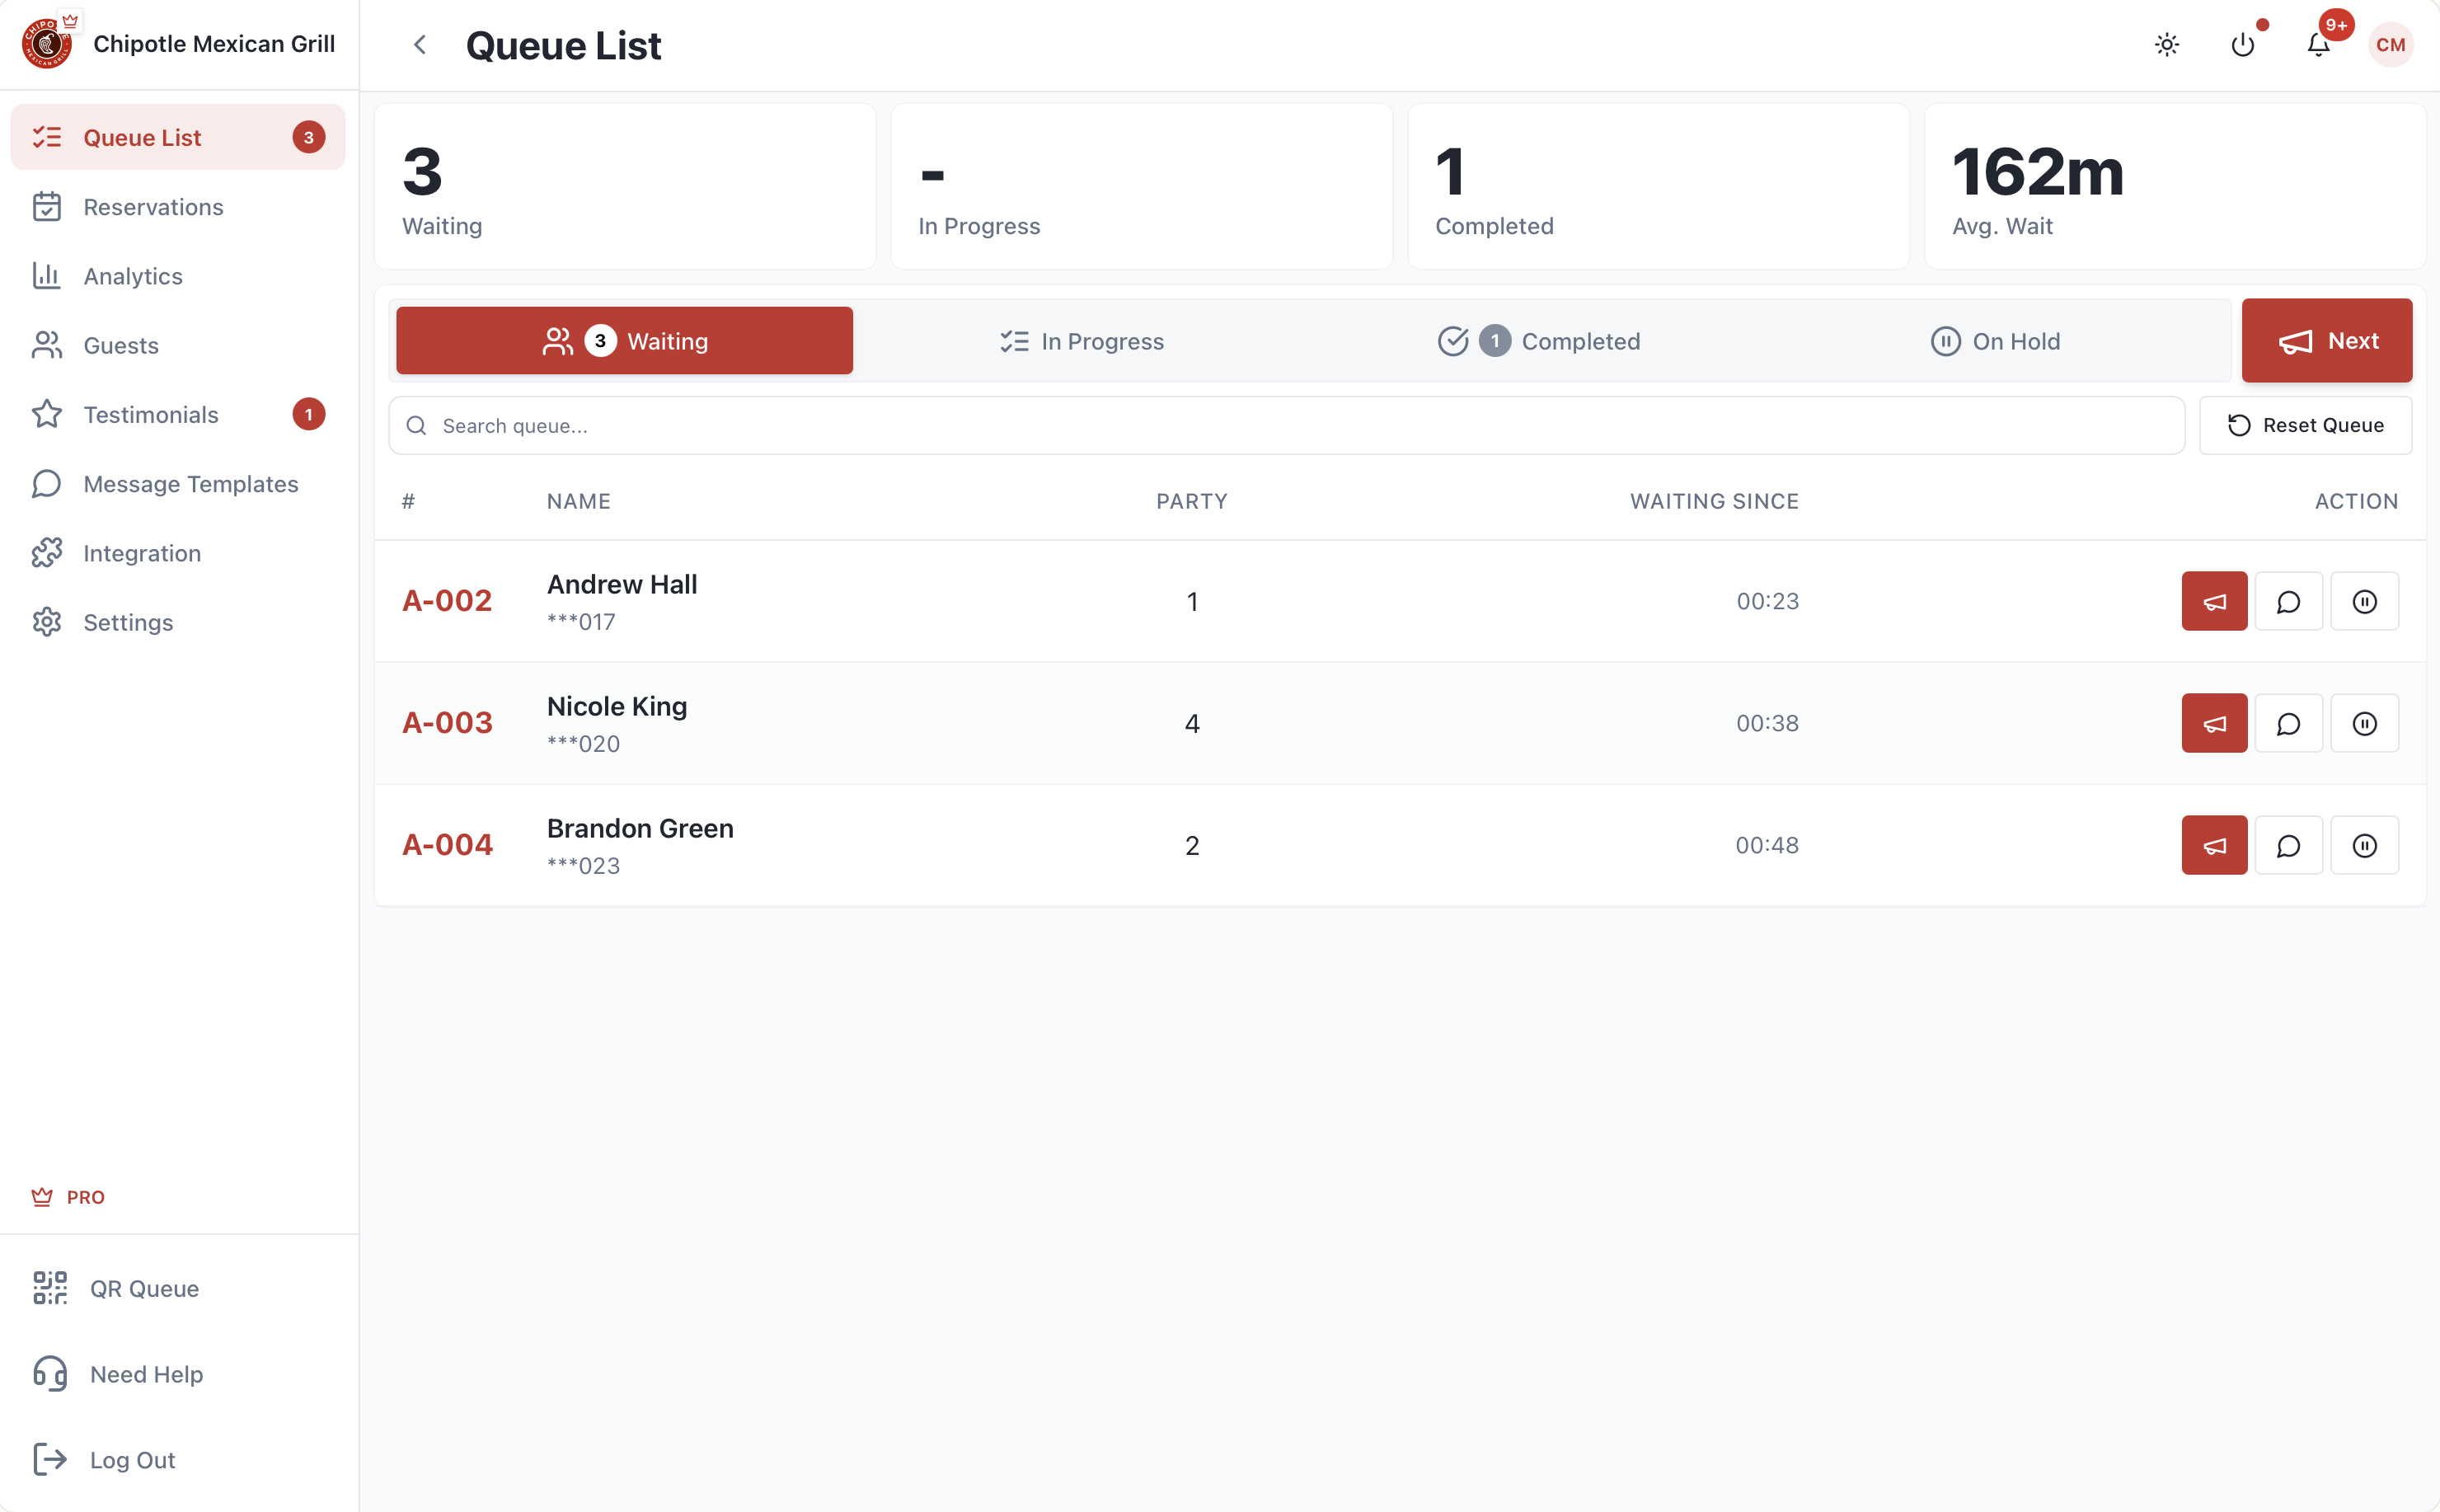Call Brandon Green from the queue
This screenshot has height=1512, width=2440.
[2213, 845]
